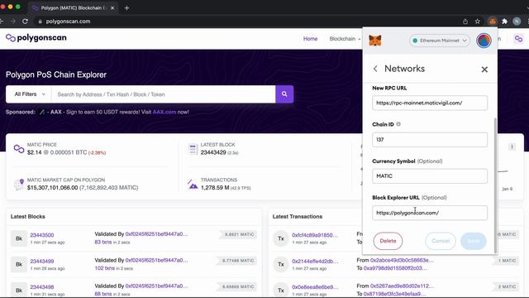529x298 pixels.
Task: Click the transactions chart icon
Action: point(193,184)
